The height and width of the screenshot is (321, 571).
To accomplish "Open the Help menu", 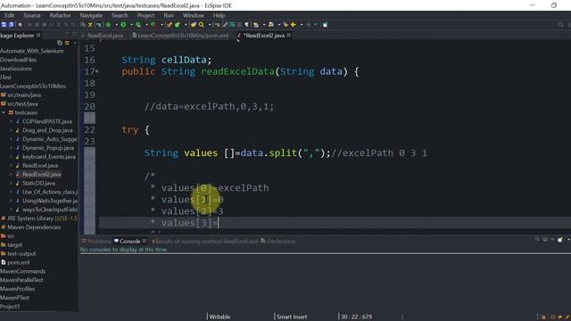I will point(219,15).
